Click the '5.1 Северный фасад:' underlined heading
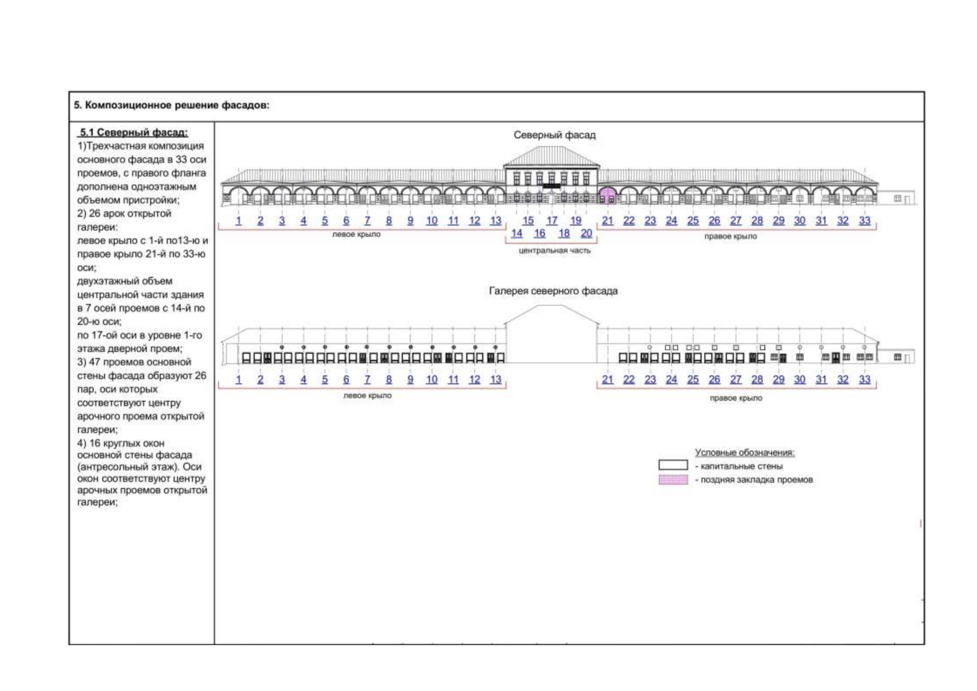Image resolution: width=977 pixels, height=691 pixels. pyautogui.click(x=134, y=132)
